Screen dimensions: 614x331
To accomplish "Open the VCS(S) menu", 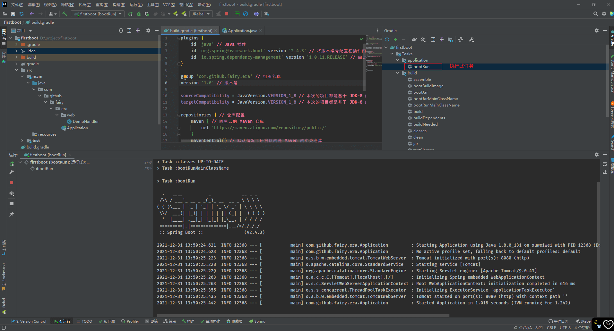I will (169, 4).
